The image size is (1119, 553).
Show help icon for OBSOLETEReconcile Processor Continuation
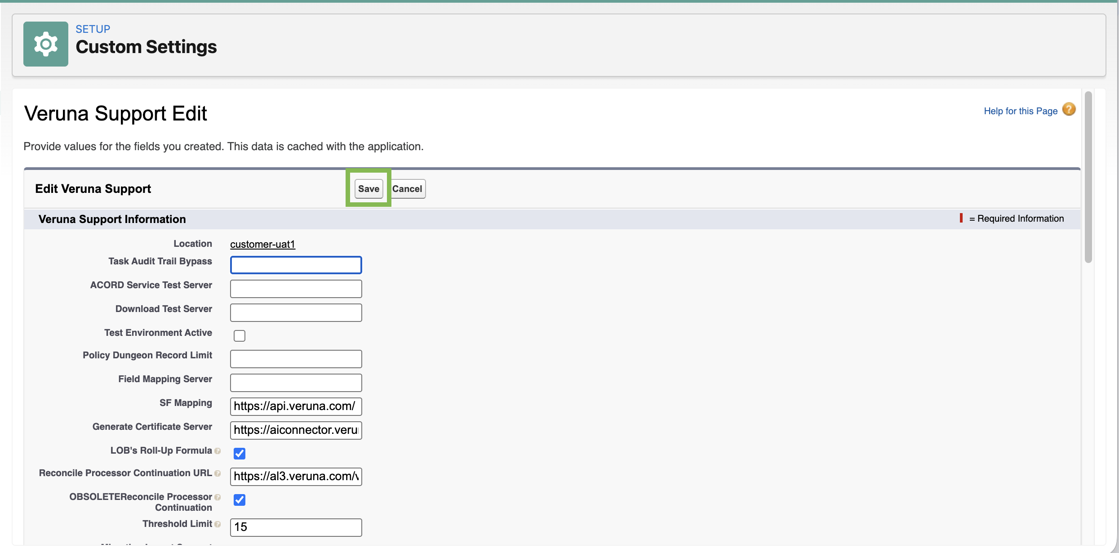click(x=218, y=497)
